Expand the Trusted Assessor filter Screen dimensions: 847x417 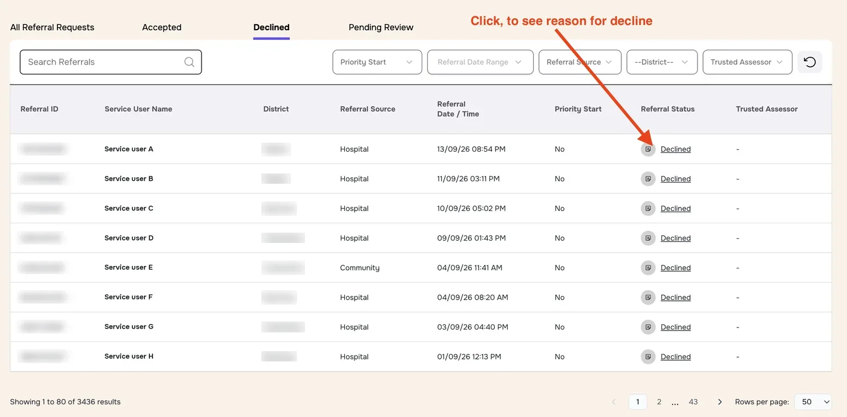tap(747, 62)
